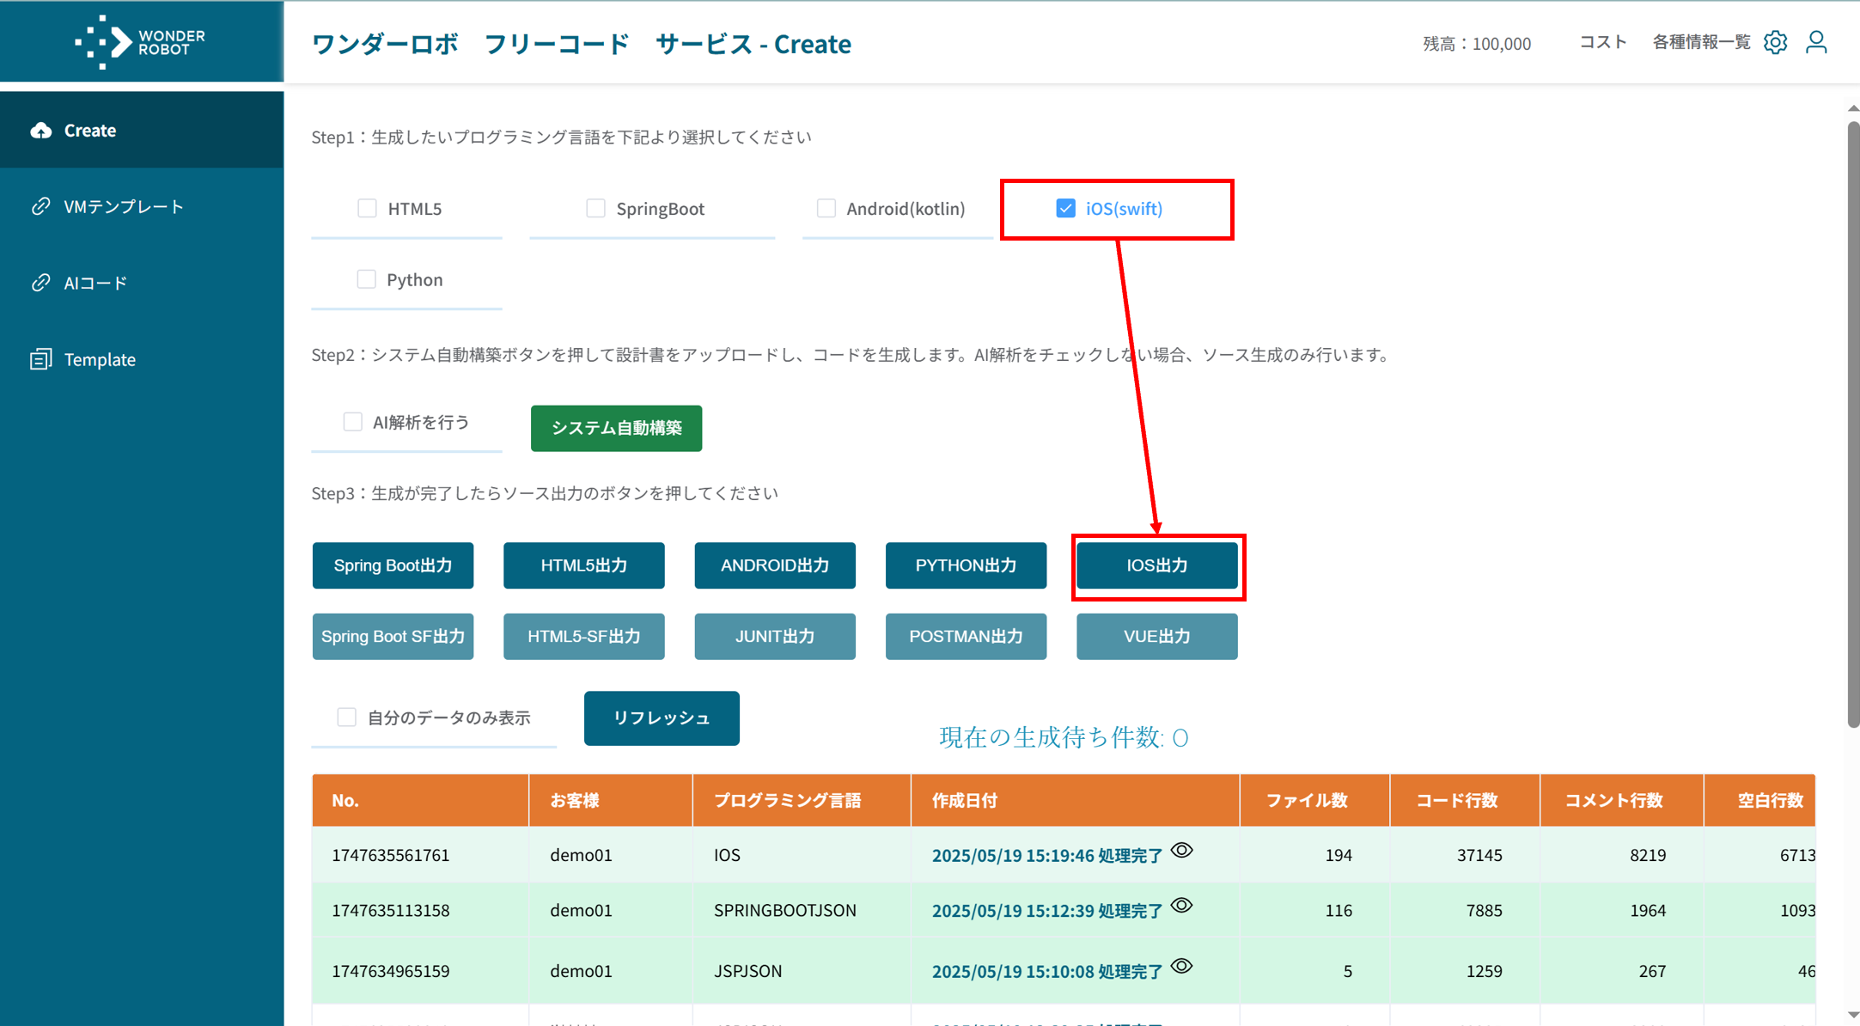Click the コメント行数 column header
This screenshot has width=1860, height=1026.
pyautogui.click(x=1621, y=801)
